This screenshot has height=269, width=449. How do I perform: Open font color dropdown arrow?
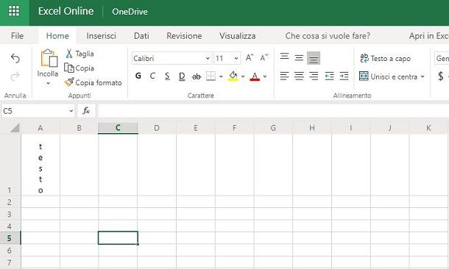click(265, 76)
